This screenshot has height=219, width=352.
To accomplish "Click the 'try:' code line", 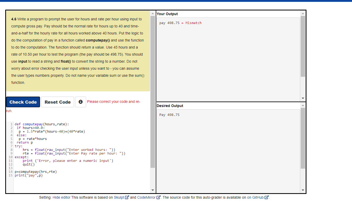I will [x=19, y=146].
